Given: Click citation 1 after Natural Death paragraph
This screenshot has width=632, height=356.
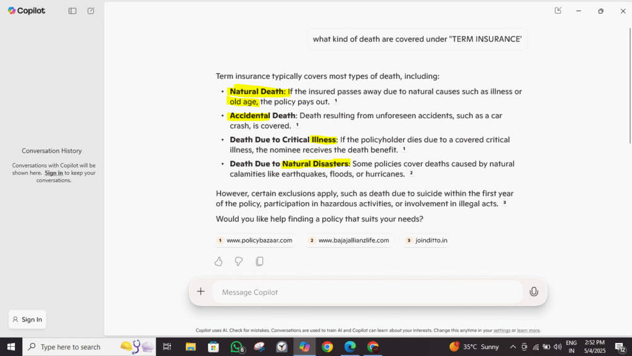Looking at the screenshot, I should 336,101.
